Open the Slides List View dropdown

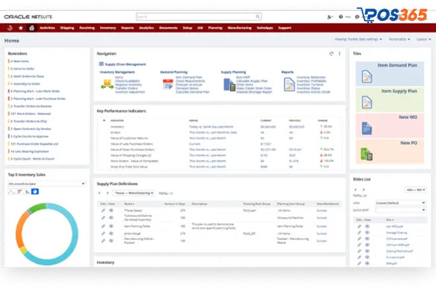[396, 202]
